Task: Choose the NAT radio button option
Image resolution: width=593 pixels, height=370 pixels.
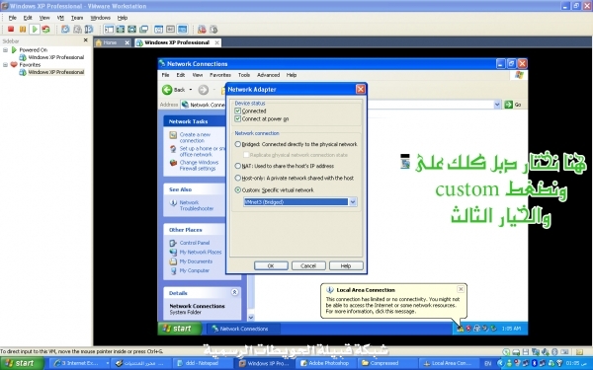Action: point(237,166)
